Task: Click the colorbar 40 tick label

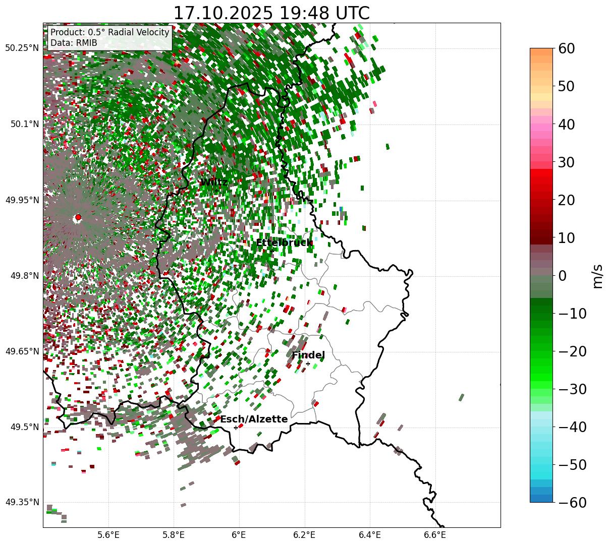Action: (566, 124)
